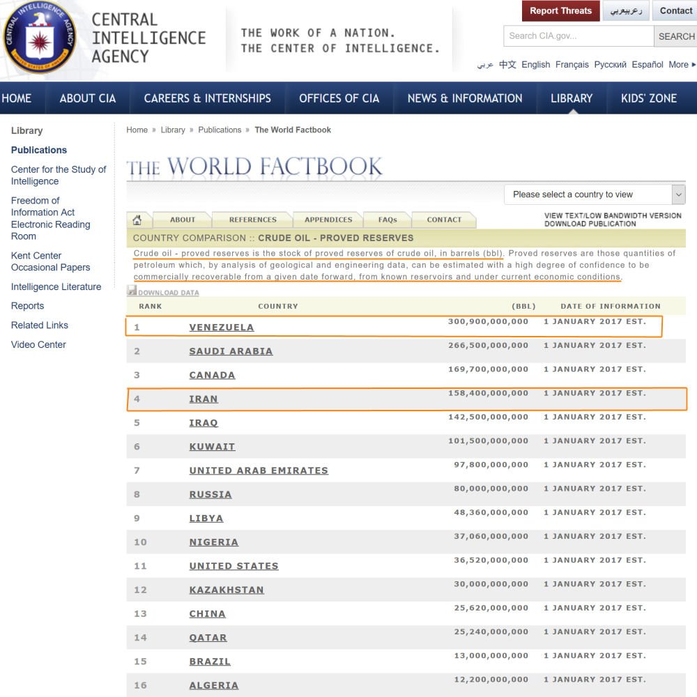This screenshot has width=697, height=697.
Task: Open OFFICES OF CIA menu
Action: [x=339, y=98]
